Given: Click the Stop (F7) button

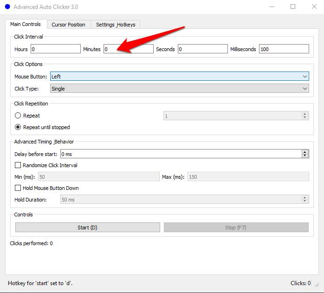Looking at the screenshot, I should pyautogui.click(x=236, y=228).
